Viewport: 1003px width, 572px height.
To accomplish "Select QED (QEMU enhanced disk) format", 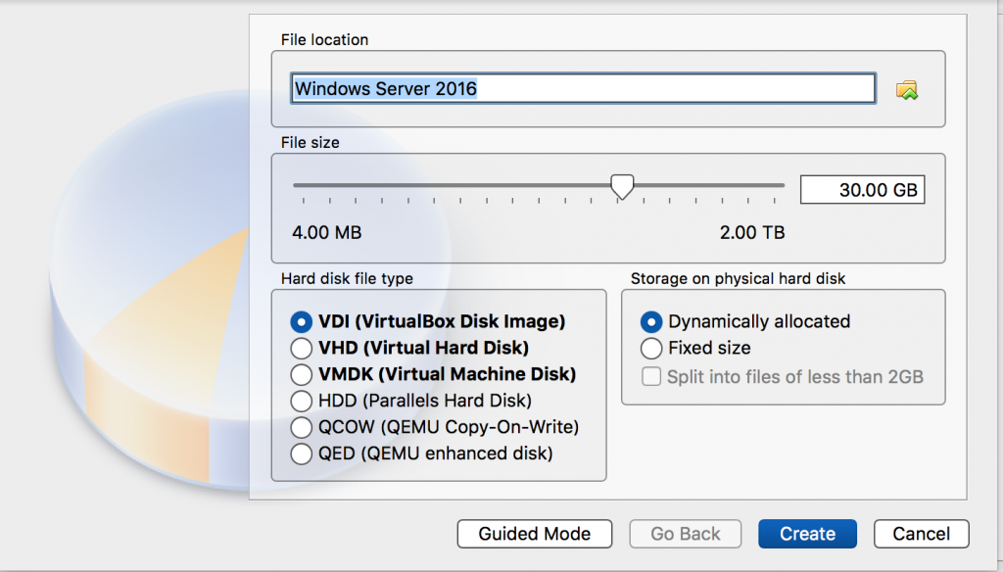I will point(302,453).
